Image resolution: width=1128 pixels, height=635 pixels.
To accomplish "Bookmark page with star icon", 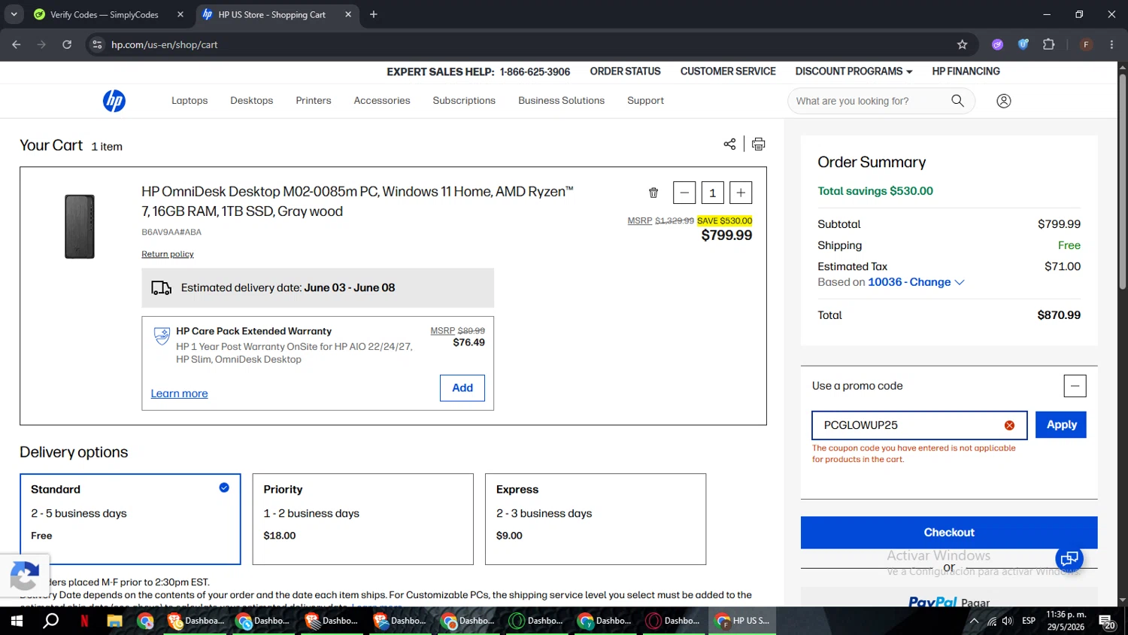I will pos(962,44).
